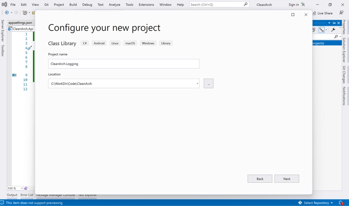Click the Visual Studio logo icon
Viewport: 349px width, 206px height.
(3, 4)
